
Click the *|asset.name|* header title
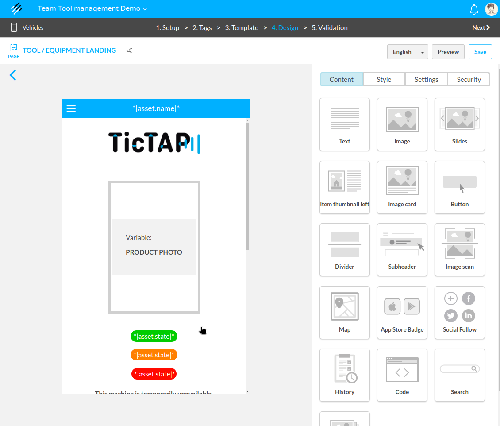click(156, 108)
